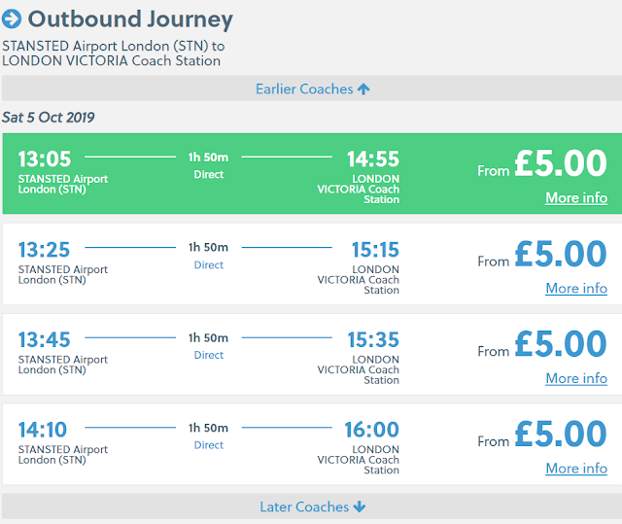Click the up arrow beside Earlier Coaches

coord(363,89)
